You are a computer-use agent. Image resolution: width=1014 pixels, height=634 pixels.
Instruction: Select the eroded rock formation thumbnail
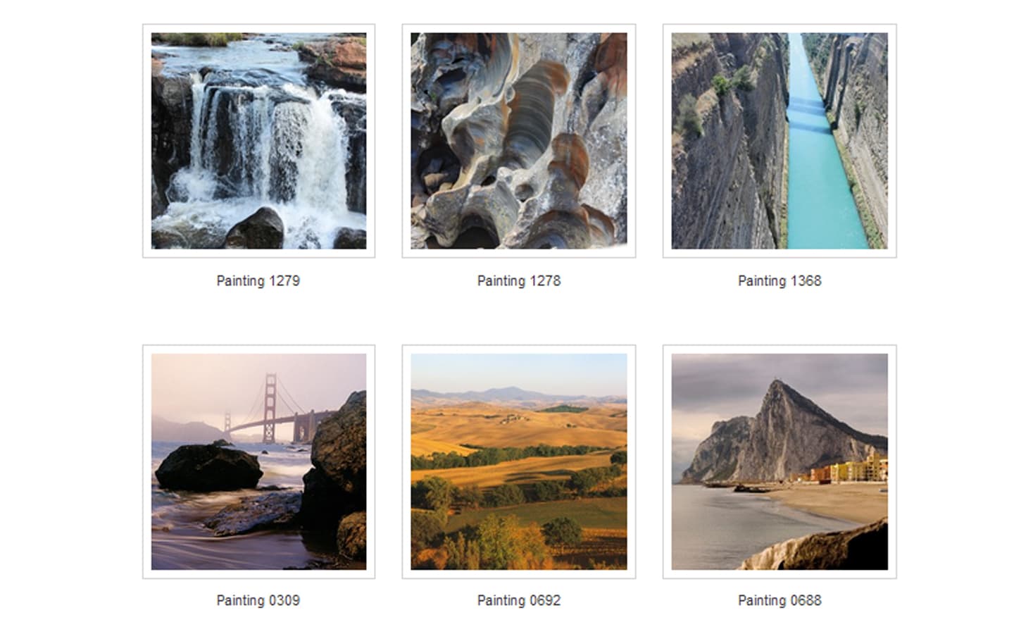tap(519, 141)
